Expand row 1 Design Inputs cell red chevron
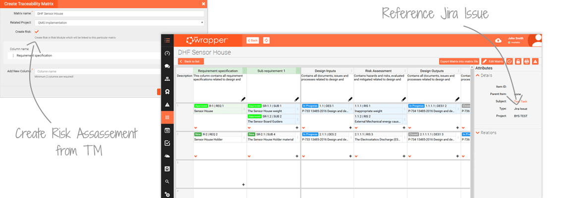Screen dimensions: 565x198 pyautogui.click(x=303, y=128)
